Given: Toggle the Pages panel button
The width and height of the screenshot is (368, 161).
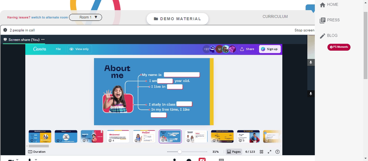Looking at the screenshot, I should click(x=234, y=152).
